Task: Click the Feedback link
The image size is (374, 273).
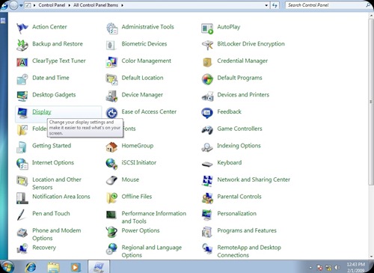Action: [229, 111]
